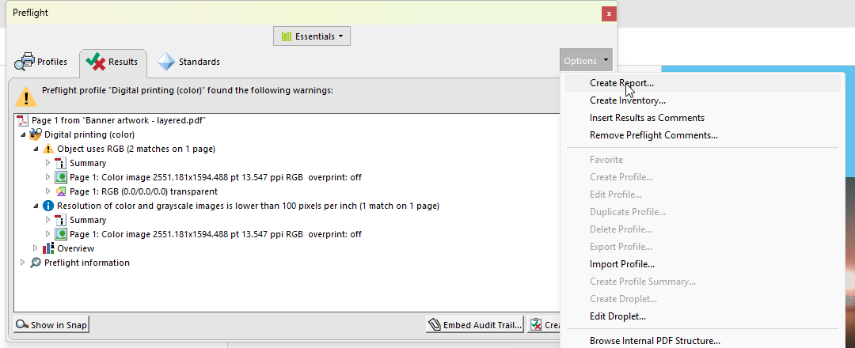Click the large warning icon in results header
Image resolution: width=855 pixels, height=348 pixels.
pos(26,96)
